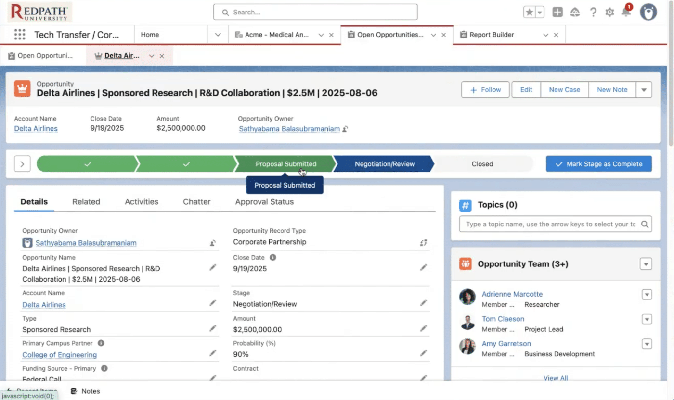
Task: Open the Setup gear icon
Action: (609, 12)
